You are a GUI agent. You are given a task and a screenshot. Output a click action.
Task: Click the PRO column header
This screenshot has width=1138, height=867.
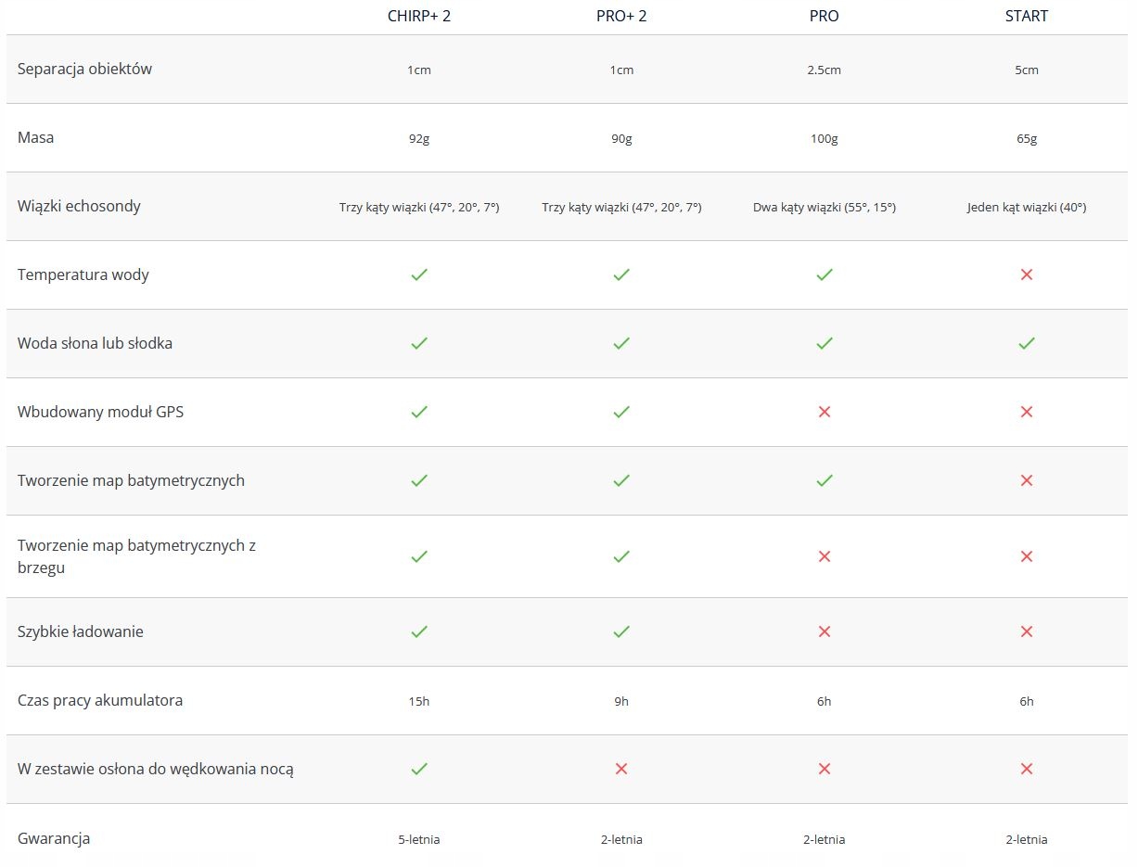824,17
